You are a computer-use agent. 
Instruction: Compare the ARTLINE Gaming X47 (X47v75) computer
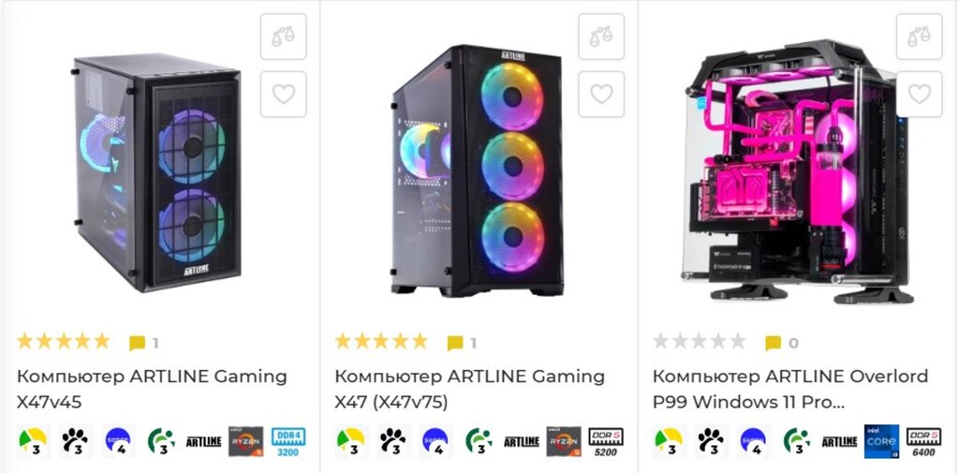[x=601, y=37]
